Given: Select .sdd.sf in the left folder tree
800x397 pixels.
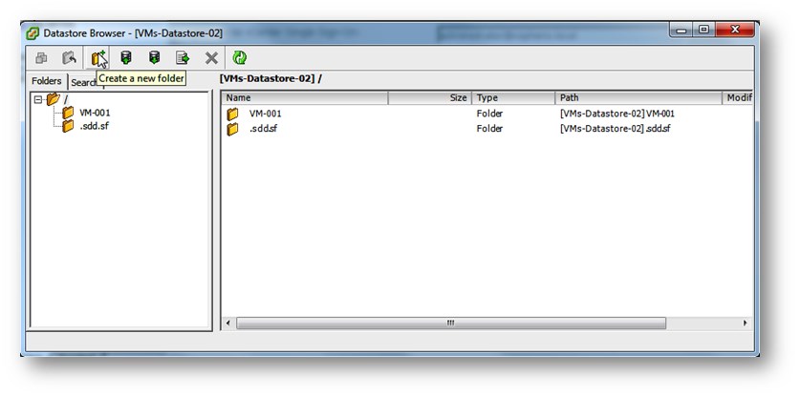Looking at the screenshot, I should [94, 126].
